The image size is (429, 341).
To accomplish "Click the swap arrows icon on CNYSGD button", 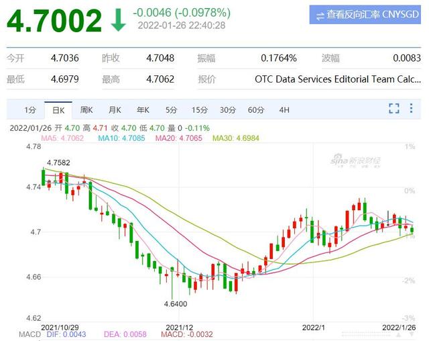I will [x=320, y=15].
